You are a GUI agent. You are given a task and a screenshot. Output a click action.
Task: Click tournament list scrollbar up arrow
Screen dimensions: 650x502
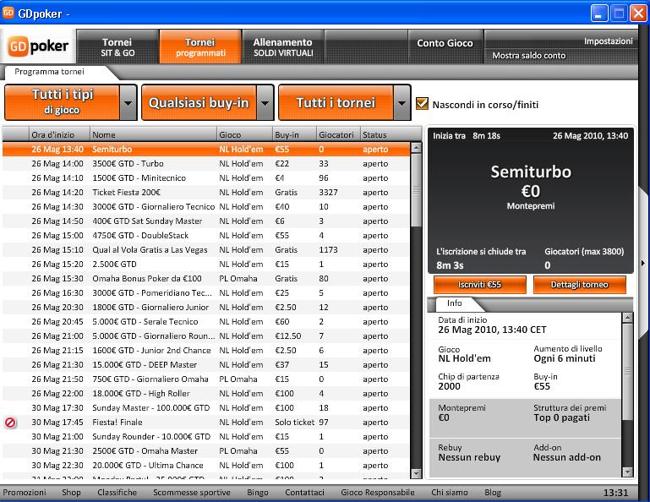click(416, 148)
